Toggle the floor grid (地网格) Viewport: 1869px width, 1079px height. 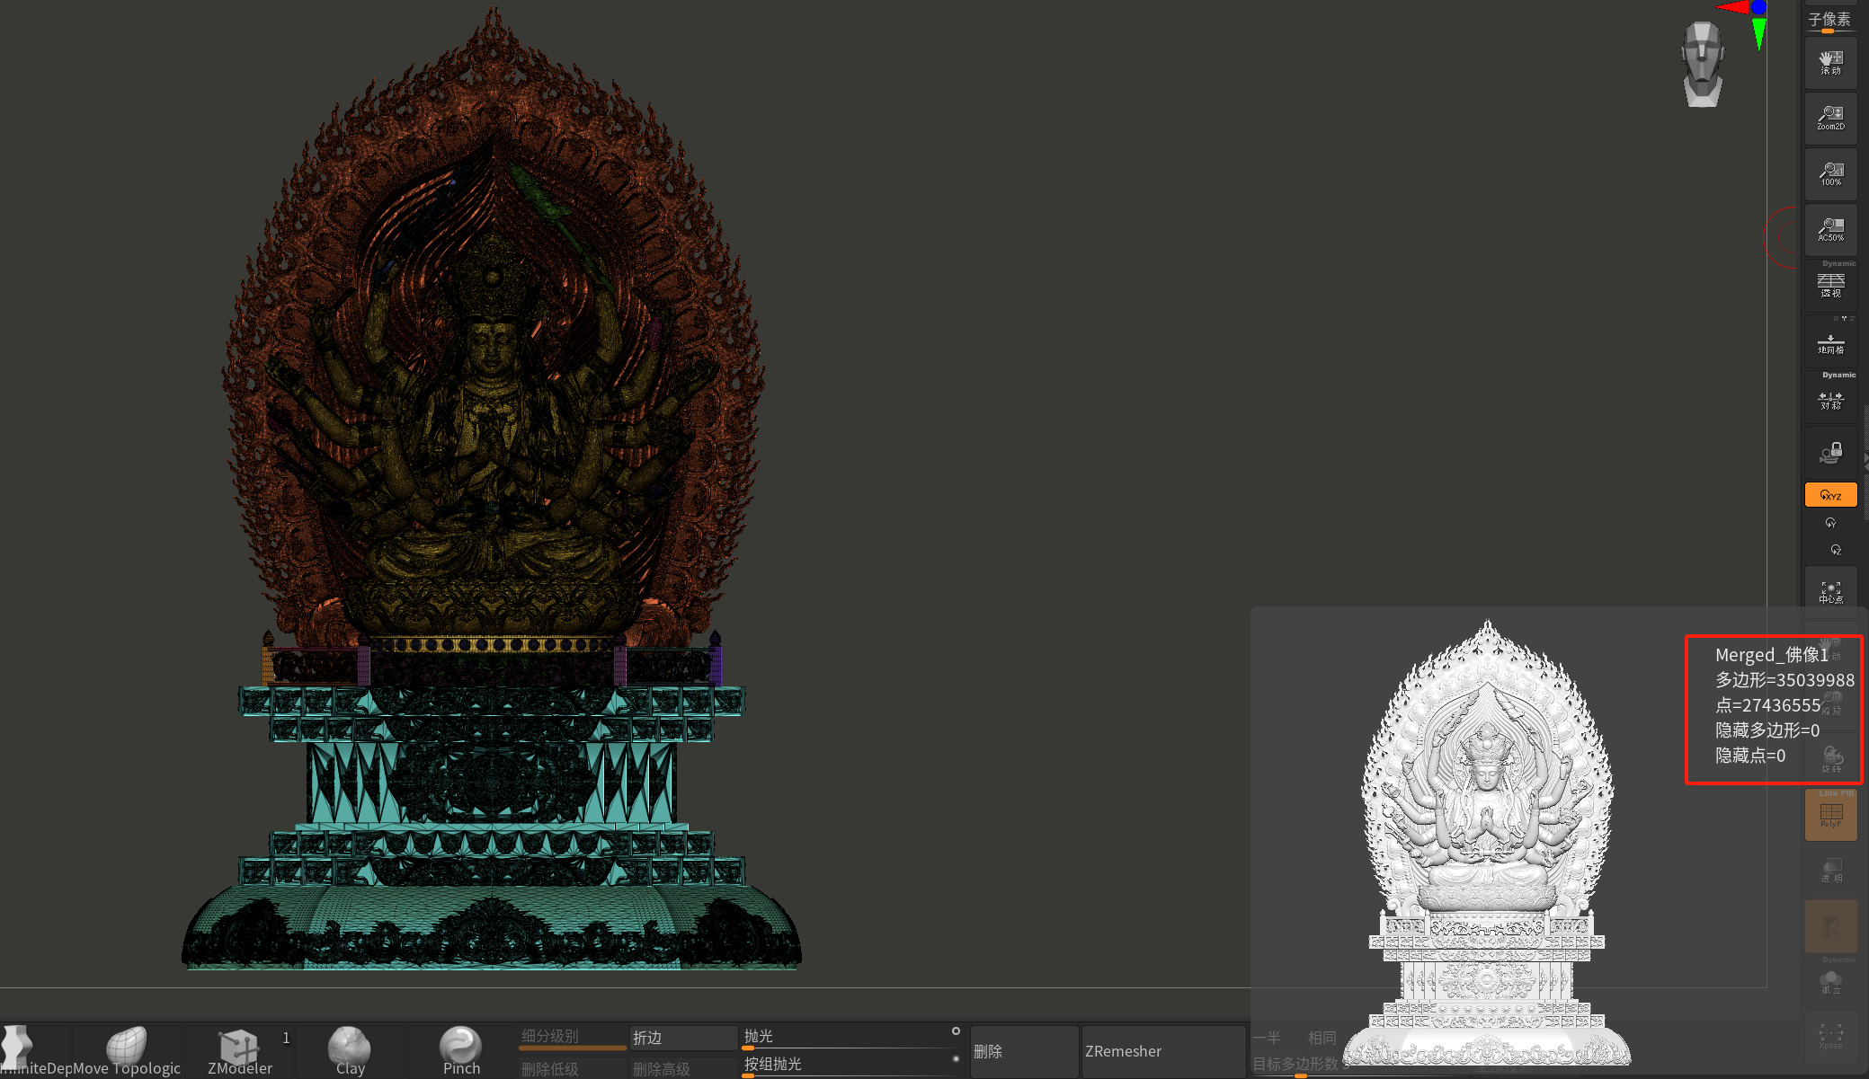point(1830,341)
